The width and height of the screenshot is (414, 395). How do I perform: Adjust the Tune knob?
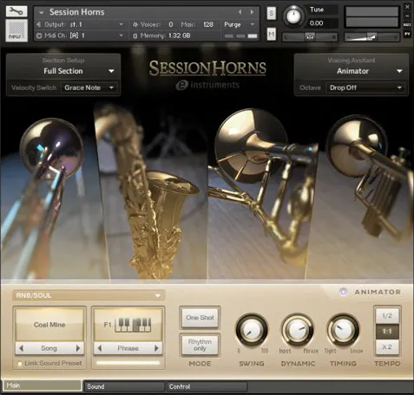293,16
